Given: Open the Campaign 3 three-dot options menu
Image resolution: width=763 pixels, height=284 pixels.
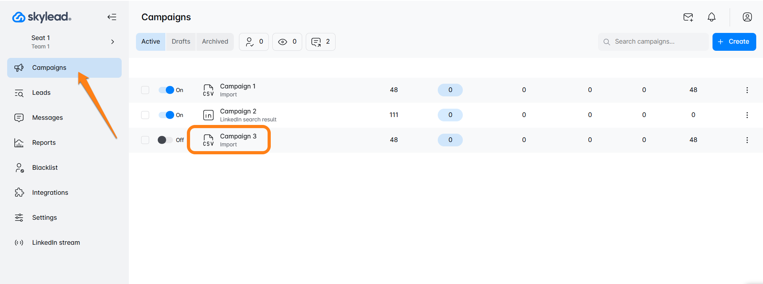Looking at the screenshot, I should [x=747, y=140].
